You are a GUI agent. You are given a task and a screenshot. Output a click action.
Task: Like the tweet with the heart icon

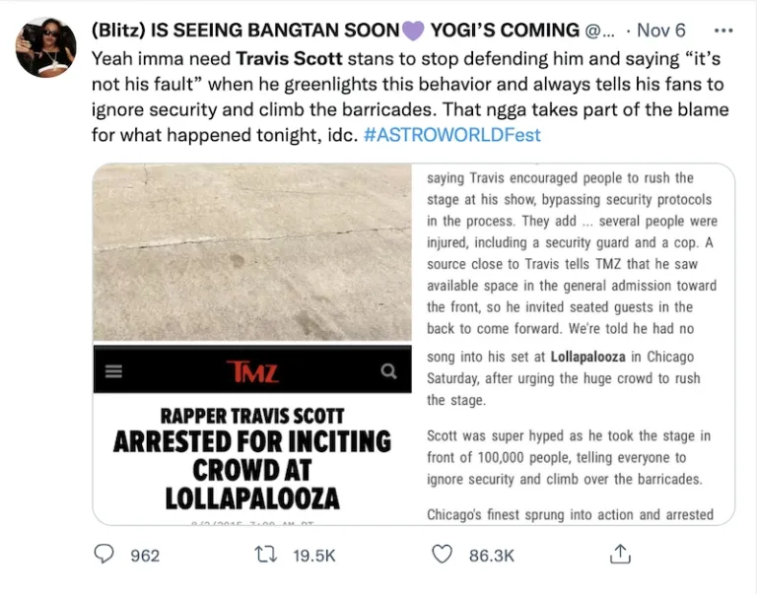(444, 555)
